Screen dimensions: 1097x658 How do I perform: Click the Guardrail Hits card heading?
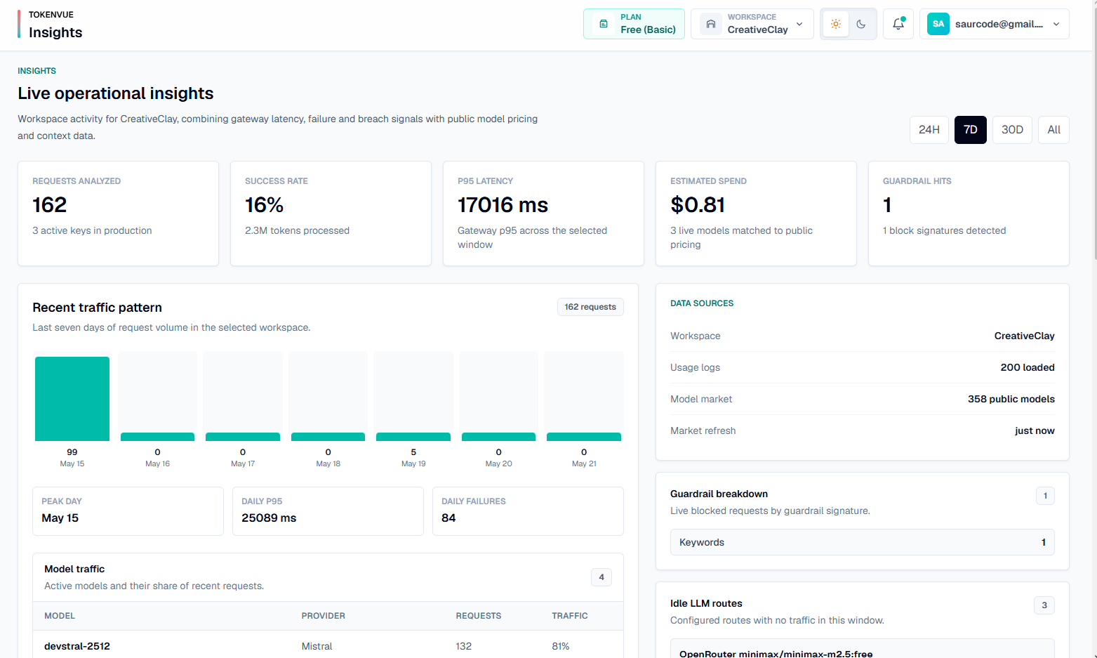point(917,181)
